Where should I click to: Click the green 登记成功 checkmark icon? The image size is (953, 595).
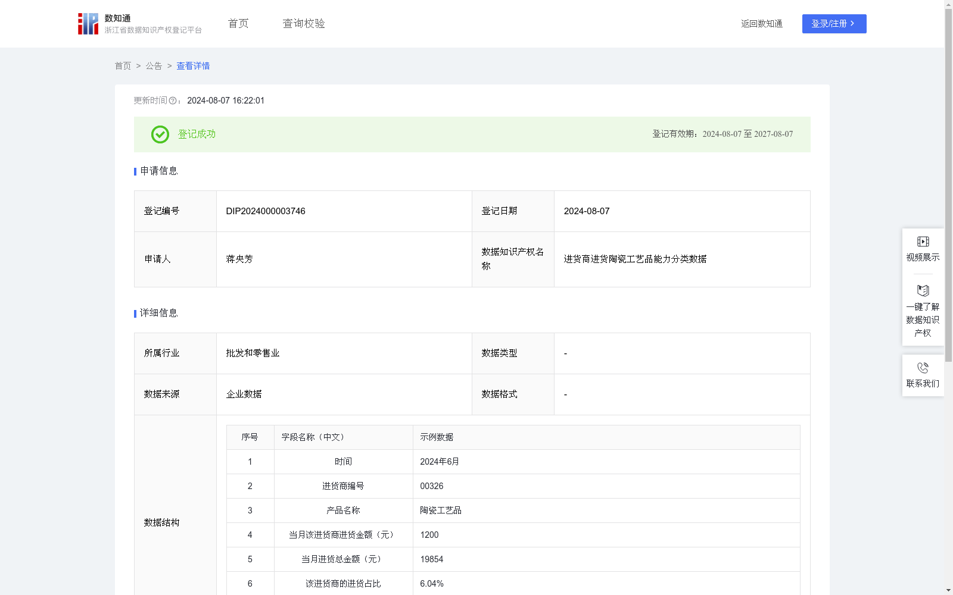pyautogui.click(x=160, y=134)
